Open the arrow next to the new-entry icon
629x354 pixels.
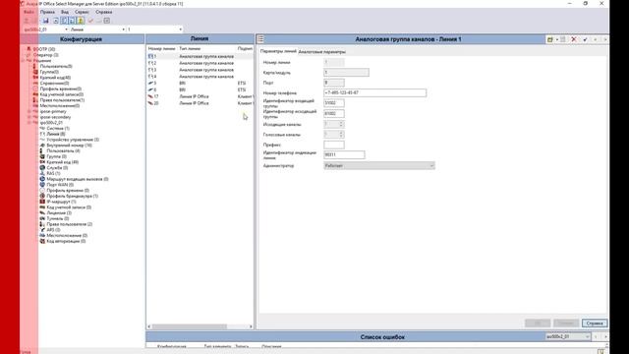[x=557, y=39]
